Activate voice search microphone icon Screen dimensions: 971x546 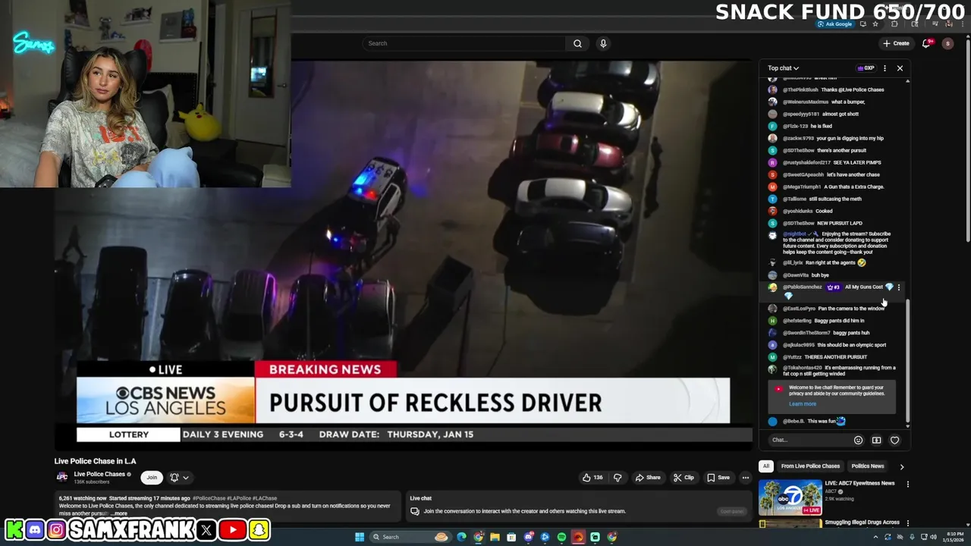click(603, 43)
